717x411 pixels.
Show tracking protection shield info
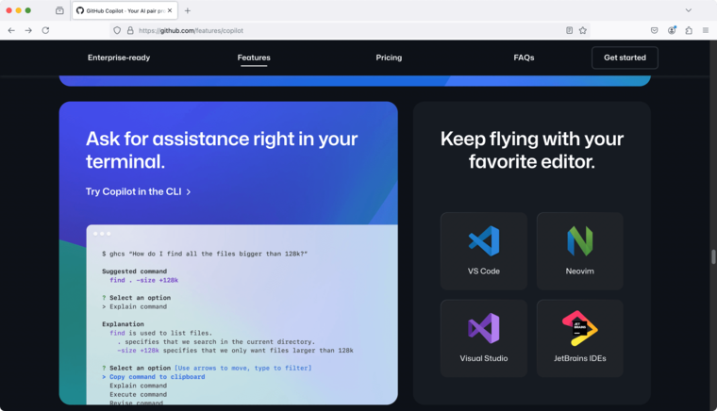click(x=117, y=30)
